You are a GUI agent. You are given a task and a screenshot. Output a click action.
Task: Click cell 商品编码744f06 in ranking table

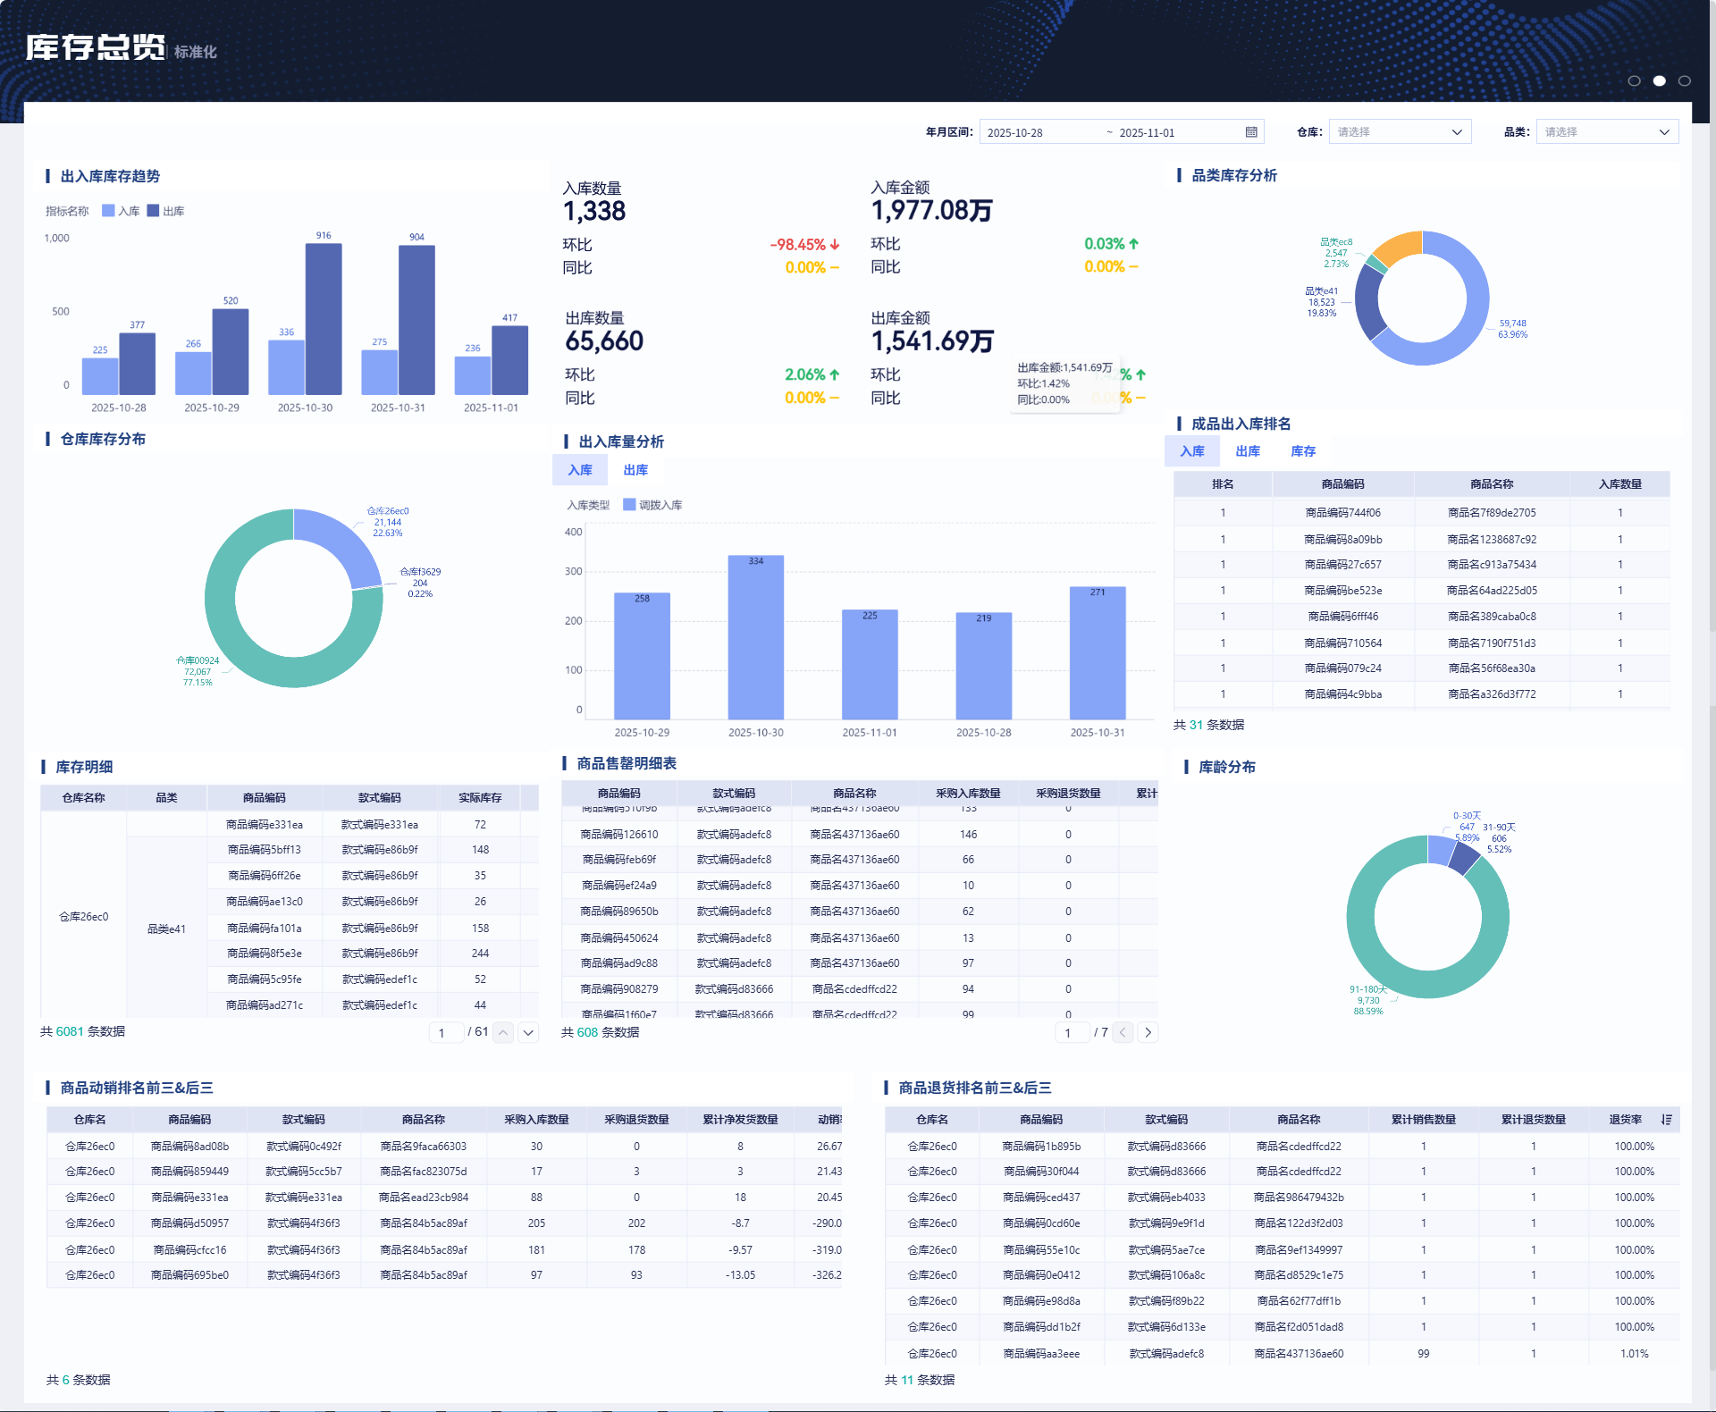pyautogui.click(x=1342, y=513)
